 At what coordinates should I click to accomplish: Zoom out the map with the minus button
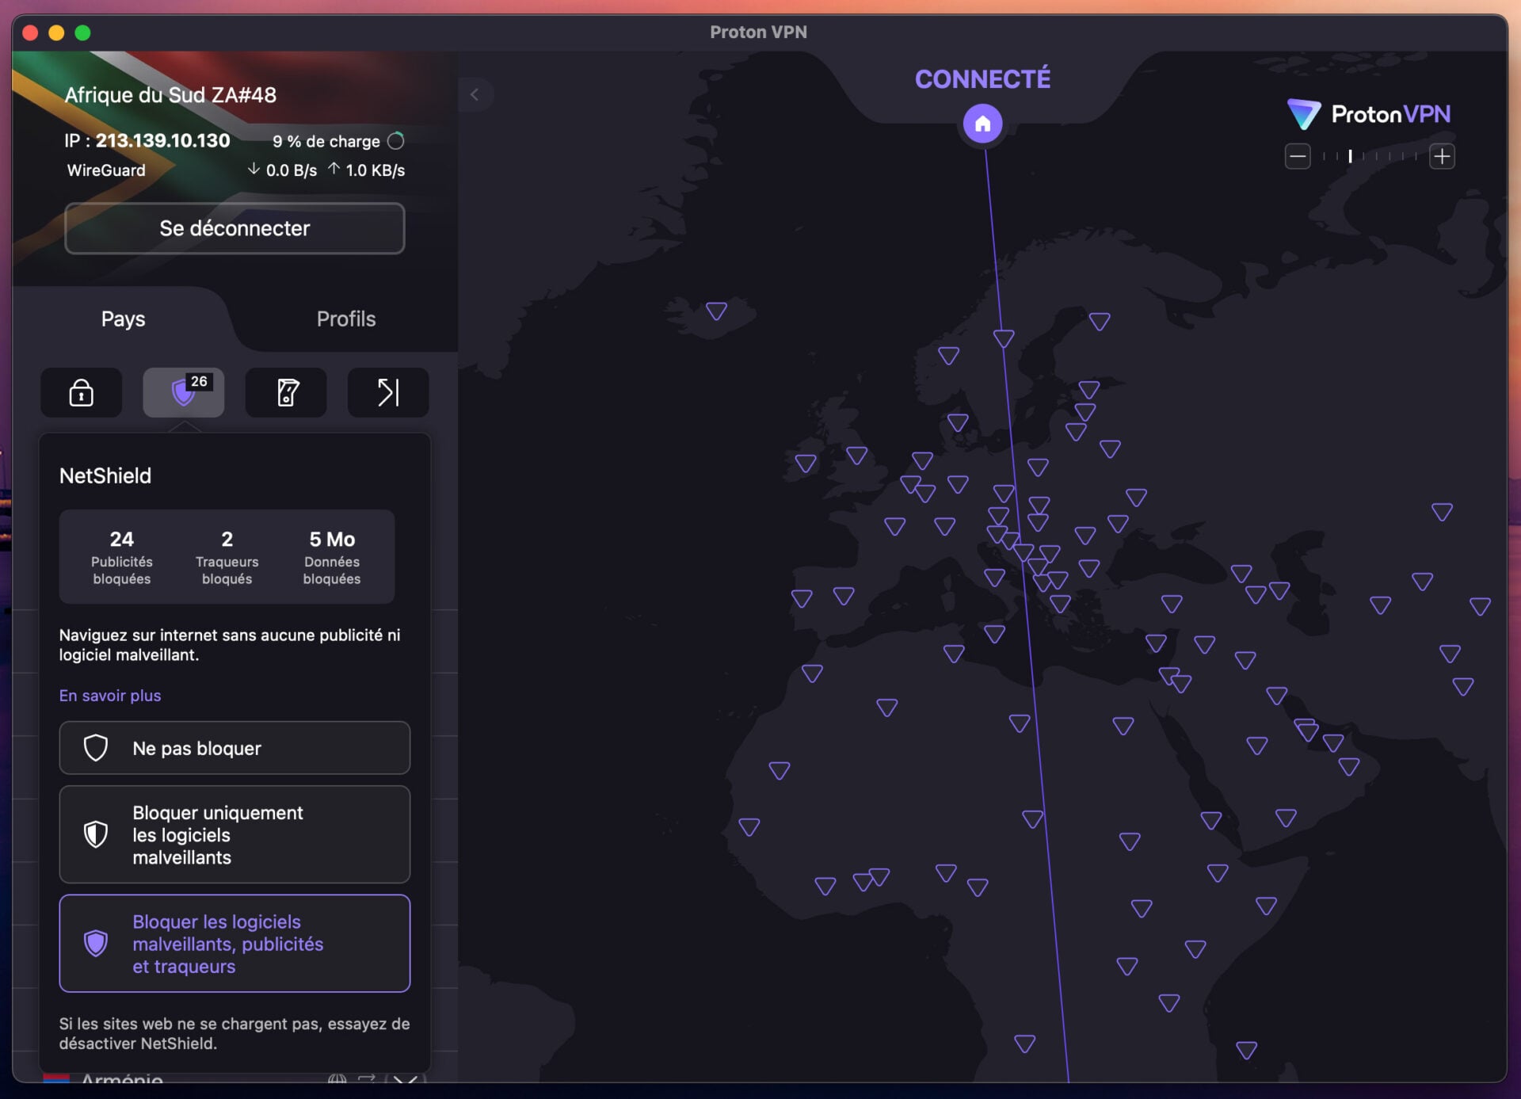(1297, 156)
